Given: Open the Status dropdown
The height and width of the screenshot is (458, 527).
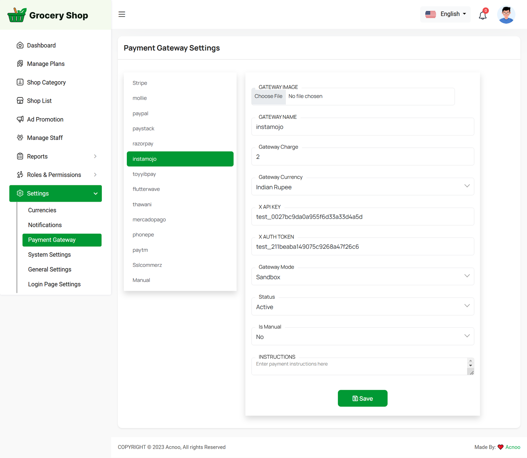Looking at the screenshot, I should pyautogui.click(x=362, y=307).
